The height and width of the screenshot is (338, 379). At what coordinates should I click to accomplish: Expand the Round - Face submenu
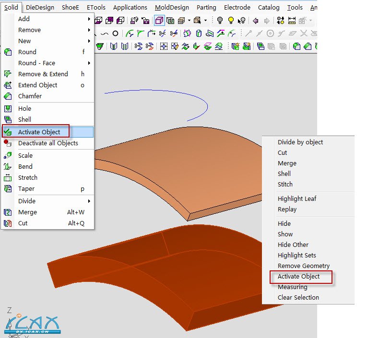point(36,63)
